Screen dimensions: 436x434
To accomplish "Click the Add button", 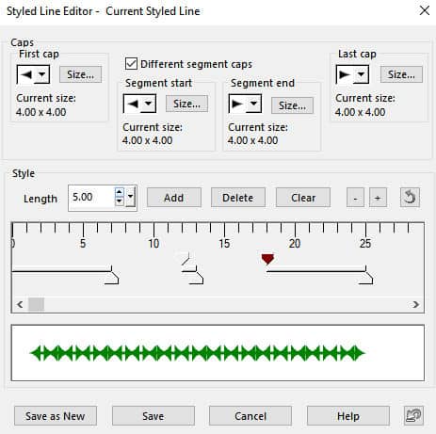I will [x=174, y=198].
